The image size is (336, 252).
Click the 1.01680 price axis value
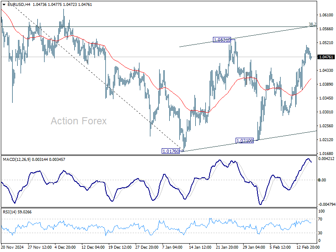coord(326,153)
